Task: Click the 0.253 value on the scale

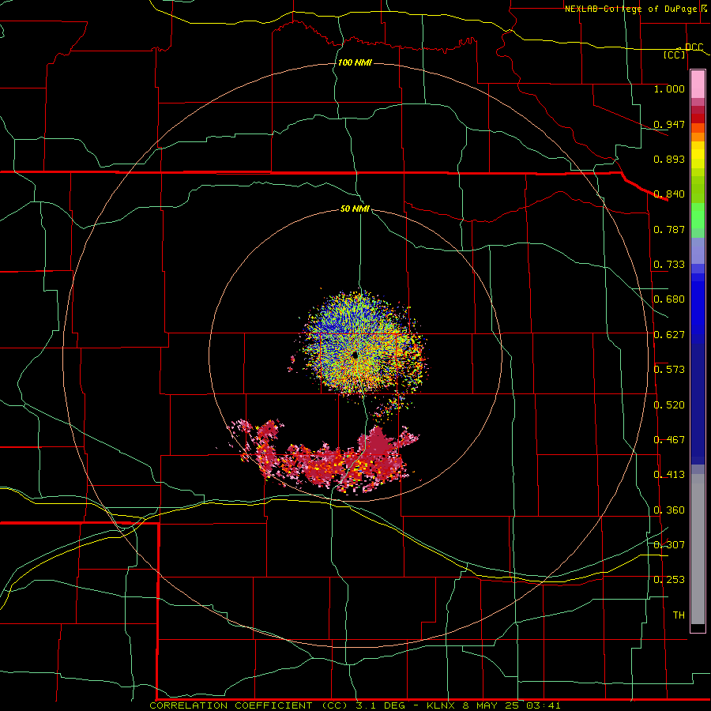Action: 669,580
